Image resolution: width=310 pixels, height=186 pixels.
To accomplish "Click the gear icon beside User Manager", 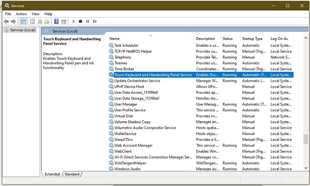I will coord(111,104).
